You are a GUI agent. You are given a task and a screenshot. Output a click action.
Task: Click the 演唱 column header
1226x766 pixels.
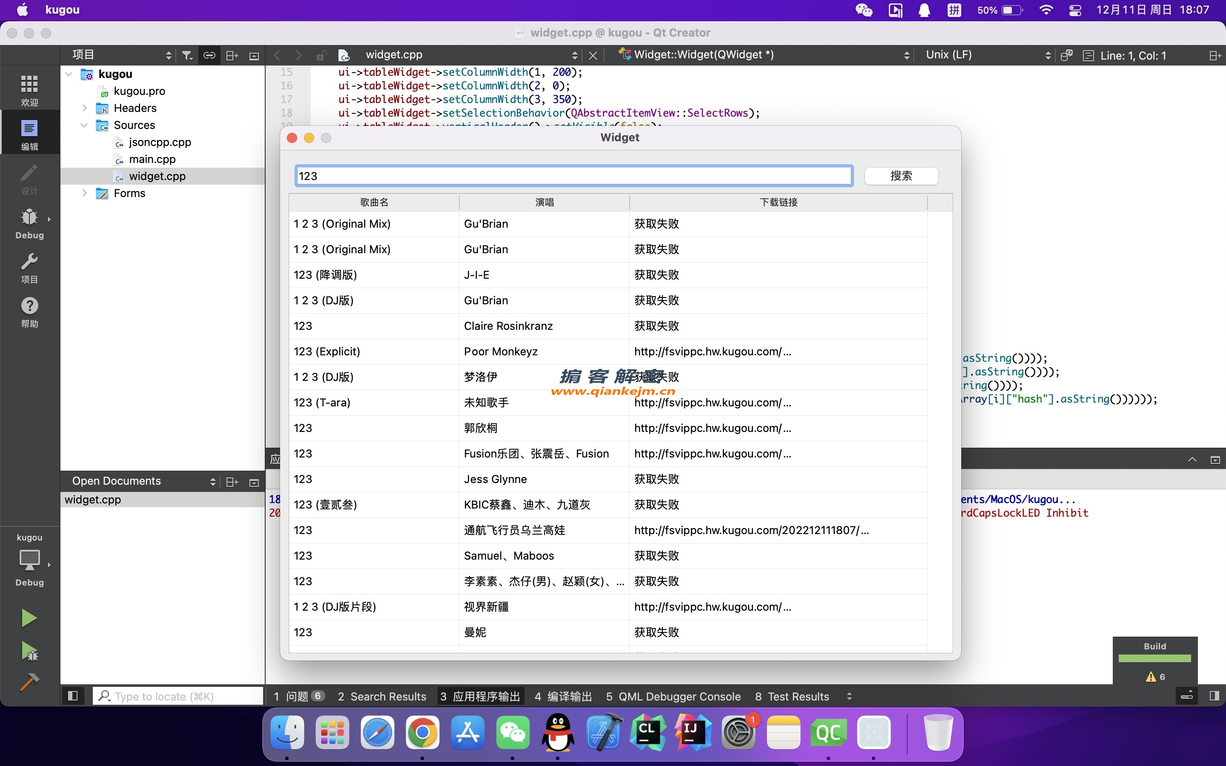click(x=544, y=202)
